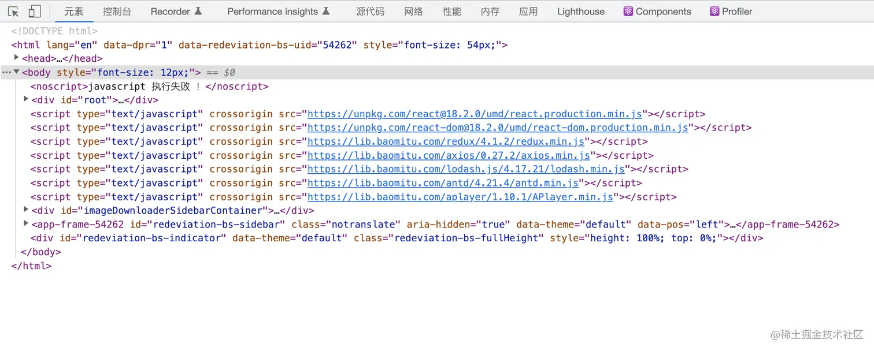Click the "redeviation-bs-fullHeight" class value

point(466,238)
